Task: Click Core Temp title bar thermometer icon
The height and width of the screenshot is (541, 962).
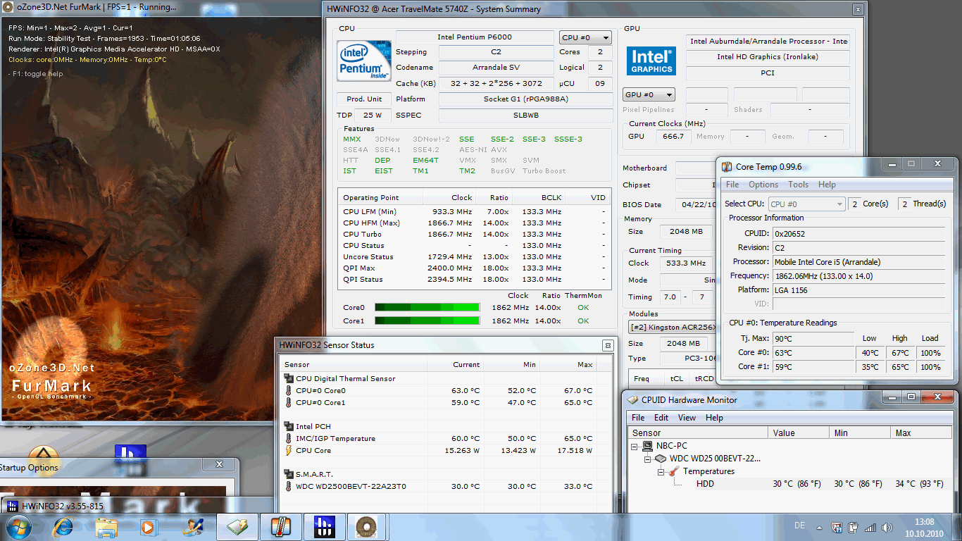Action: pyautogui.click(x=727, y=167)
